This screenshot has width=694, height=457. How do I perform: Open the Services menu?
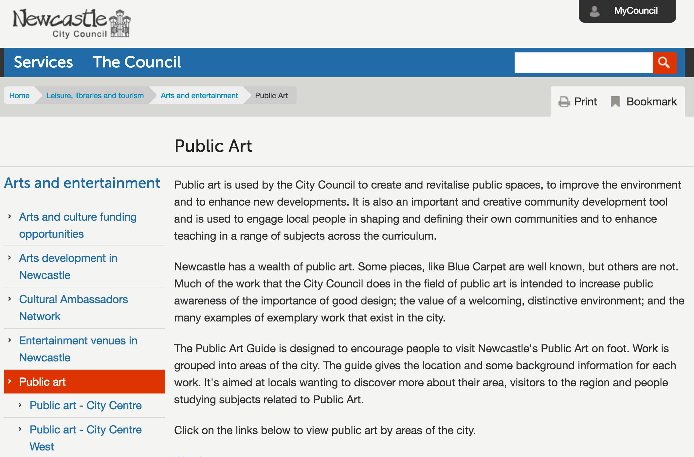coord(43,62)
